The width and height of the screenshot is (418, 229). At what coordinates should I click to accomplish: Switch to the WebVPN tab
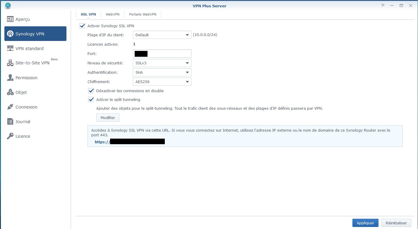[x=113, y=14]
